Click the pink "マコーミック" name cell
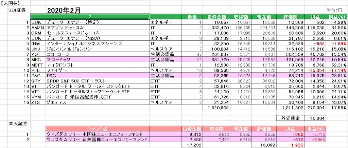 tap(98, 59)
